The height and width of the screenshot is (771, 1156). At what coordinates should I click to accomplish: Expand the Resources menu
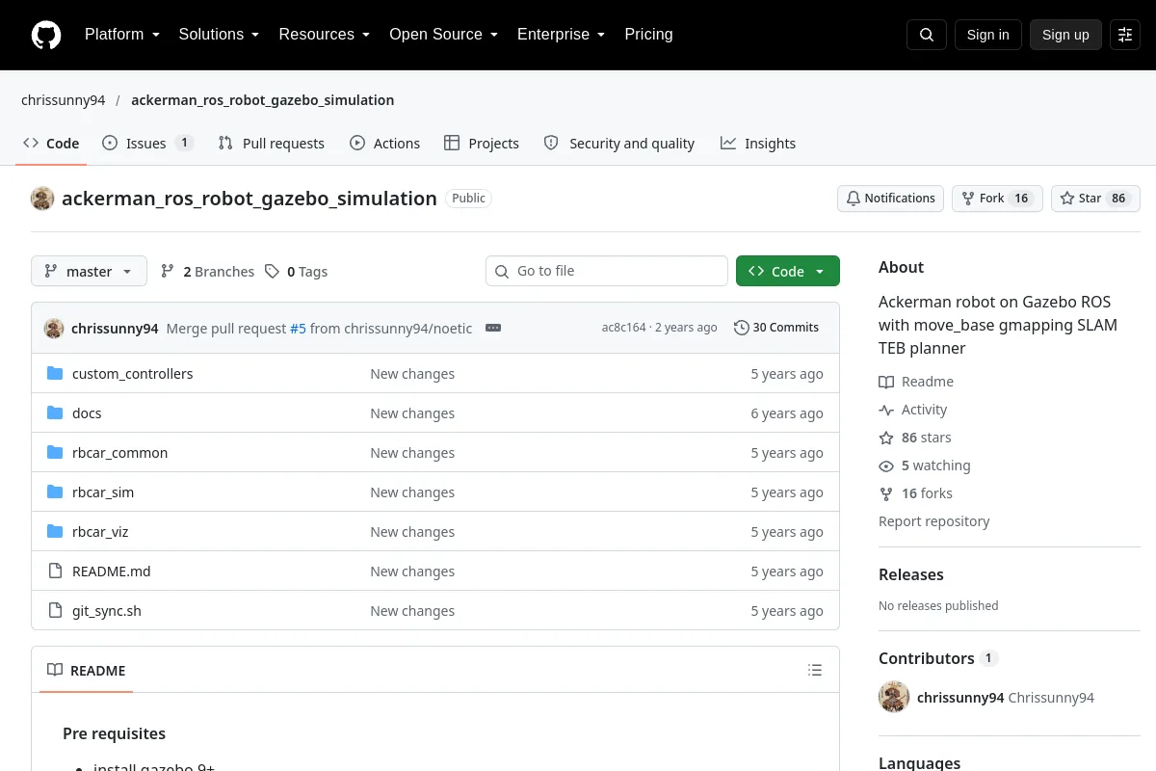coord(325,35)
